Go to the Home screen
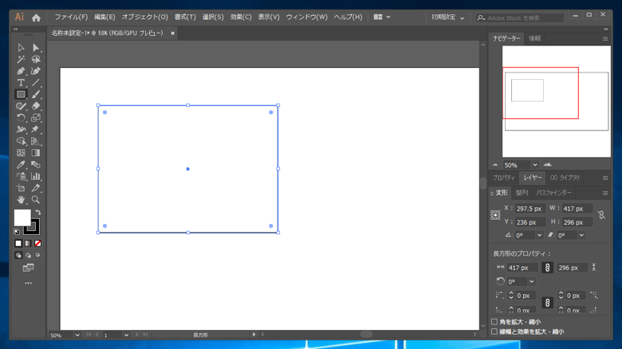 pos(36,18)
